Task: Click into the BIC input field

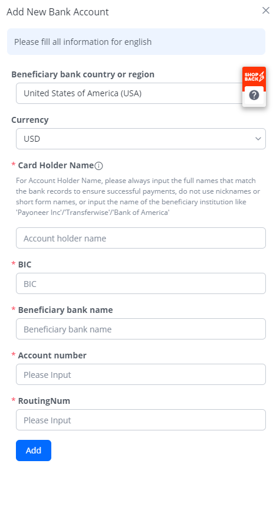Action: tap(141, 283)
